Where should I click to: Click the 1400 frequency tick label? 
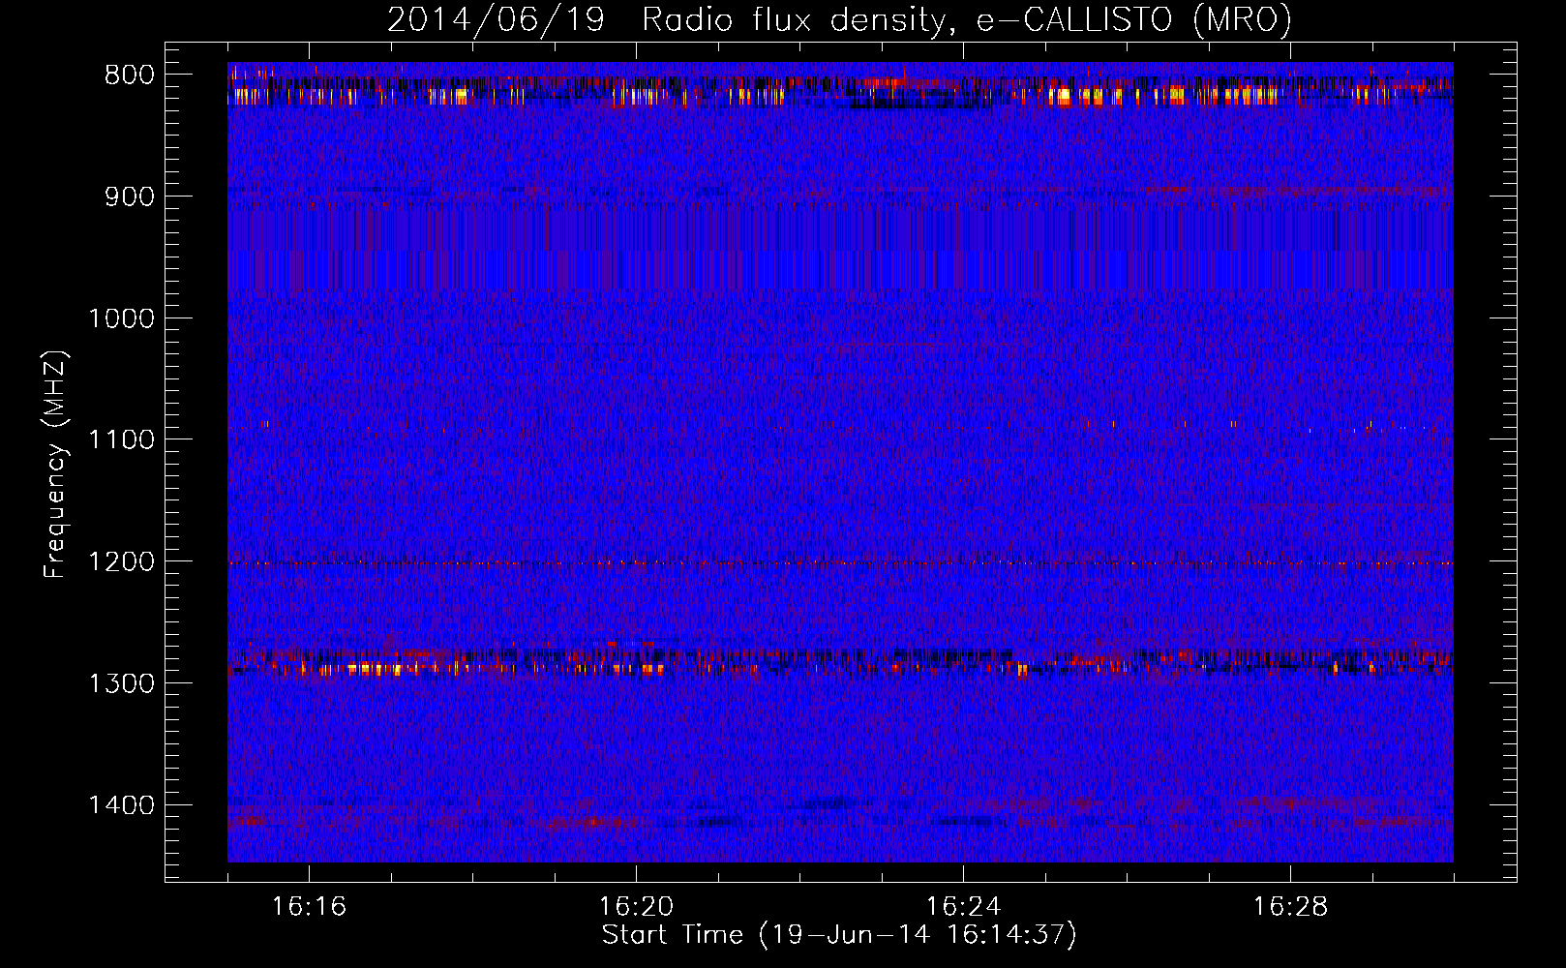click(x=121, y=805)
